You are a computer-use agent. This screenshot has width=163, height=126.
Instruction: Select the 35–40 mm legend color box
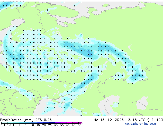(x=64, y=123)
